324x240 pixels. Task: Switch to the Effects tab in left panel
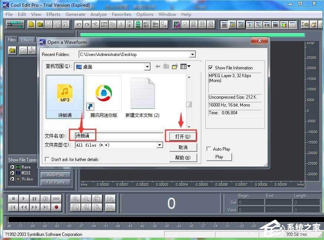27,40
